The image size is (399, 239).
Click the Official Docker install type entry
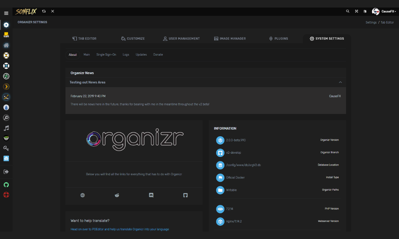[x=235, y=178]
